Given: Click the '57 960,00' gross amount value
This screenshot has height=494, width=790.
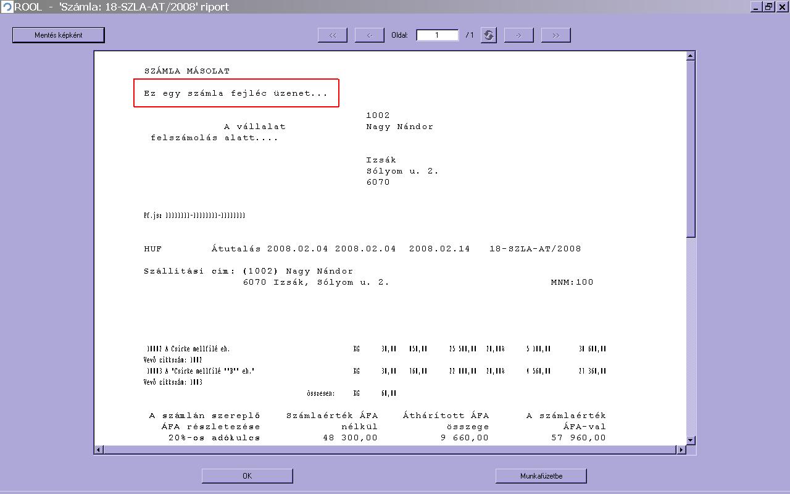Looking at the screenshot, I should pyautogui.click(x=578, y=438).
